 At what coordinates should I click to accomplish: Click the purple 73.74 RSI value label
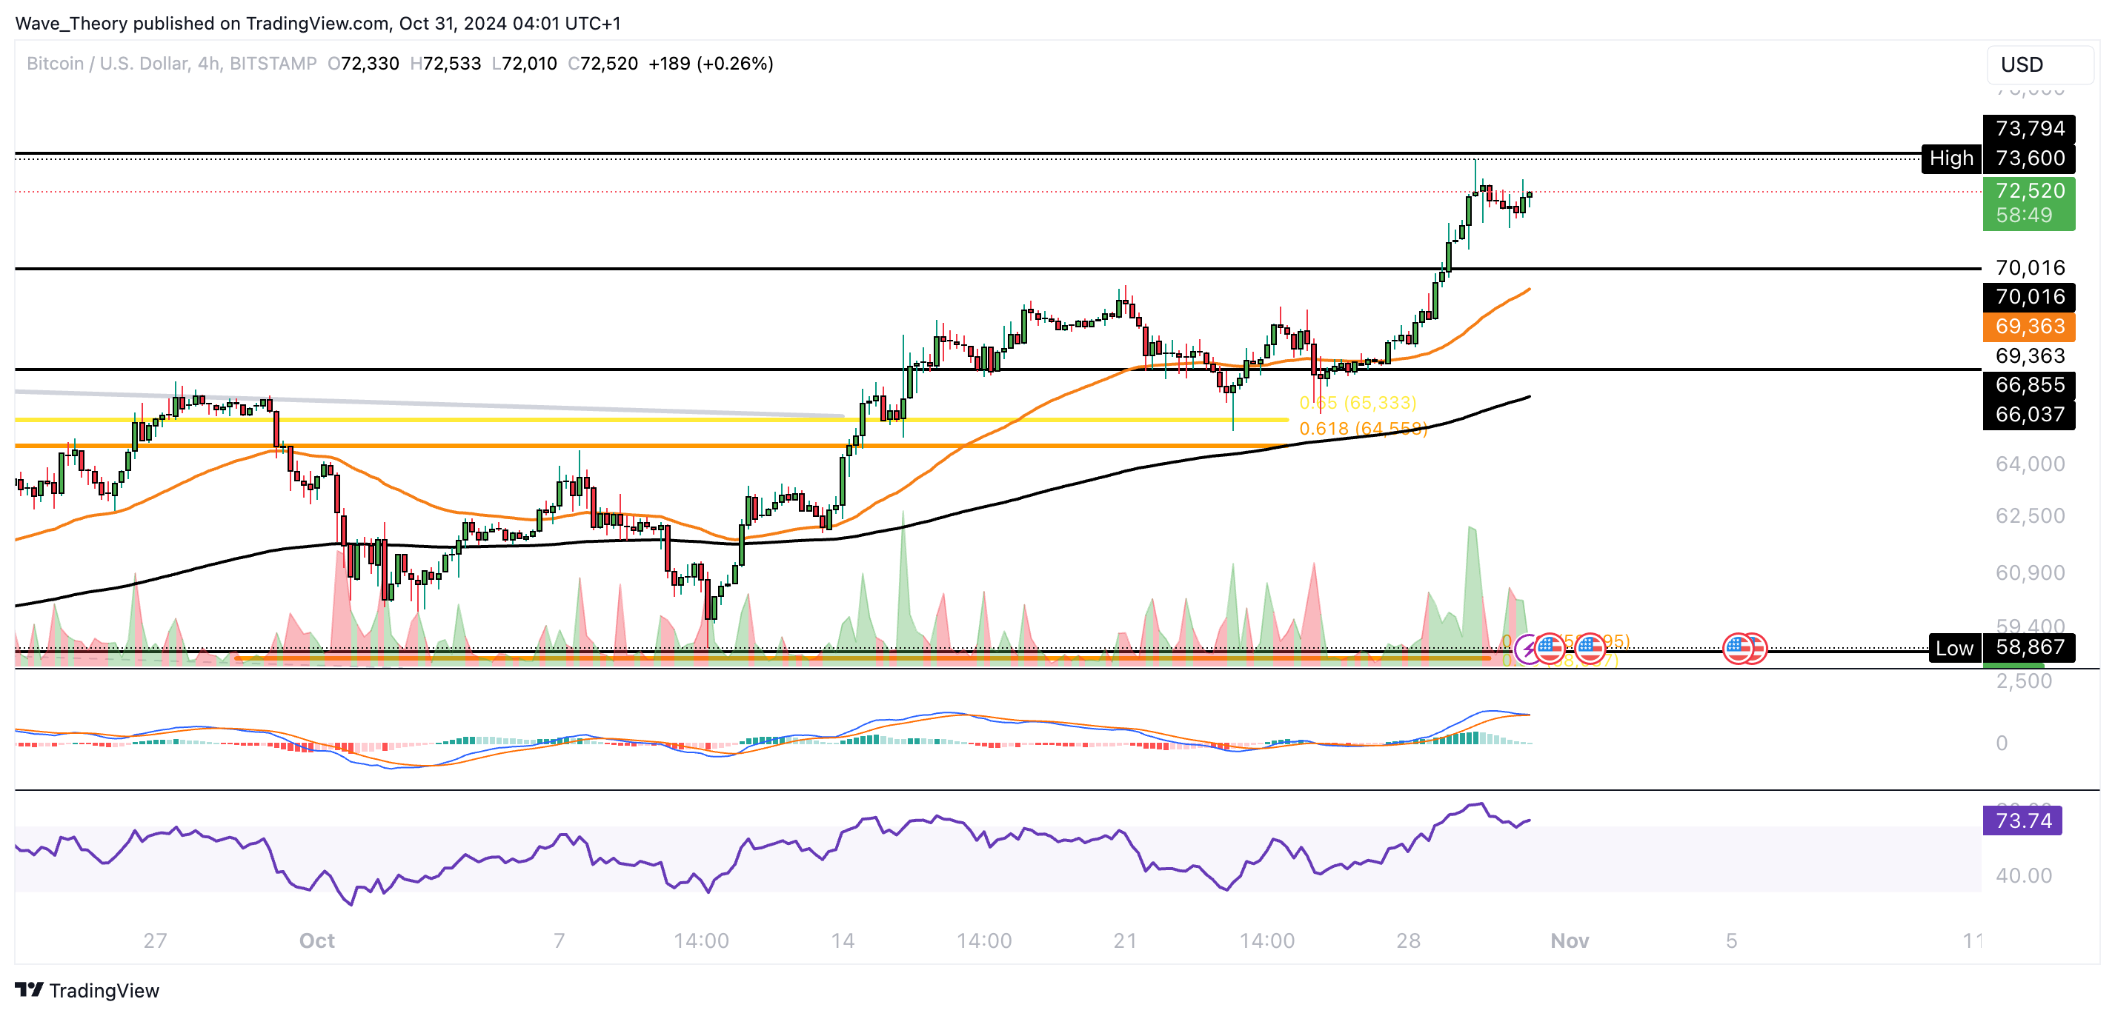click(2022, 820)
